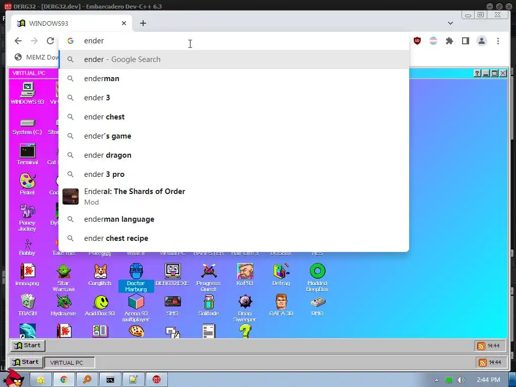
Task: Open the Progress Quest icon
Action: pyautogui.click(x=208, y=278)
